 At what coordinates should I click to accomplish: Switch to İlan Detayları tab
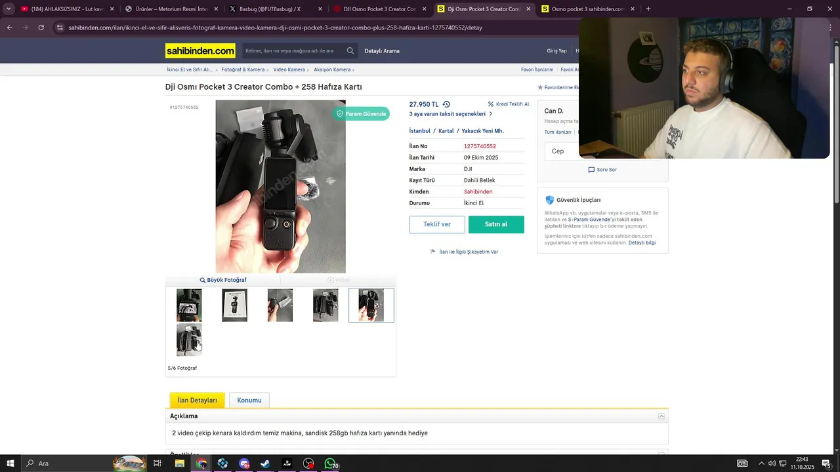pos(197,400)
